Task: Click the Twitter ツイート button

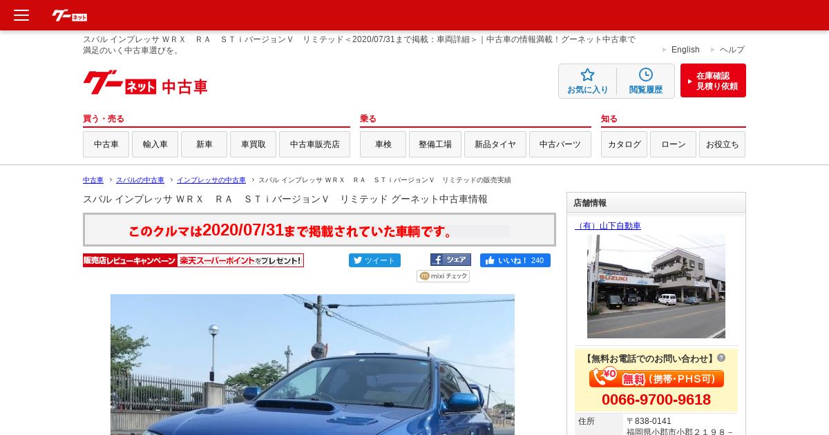Action: click(x=374, y=260)
